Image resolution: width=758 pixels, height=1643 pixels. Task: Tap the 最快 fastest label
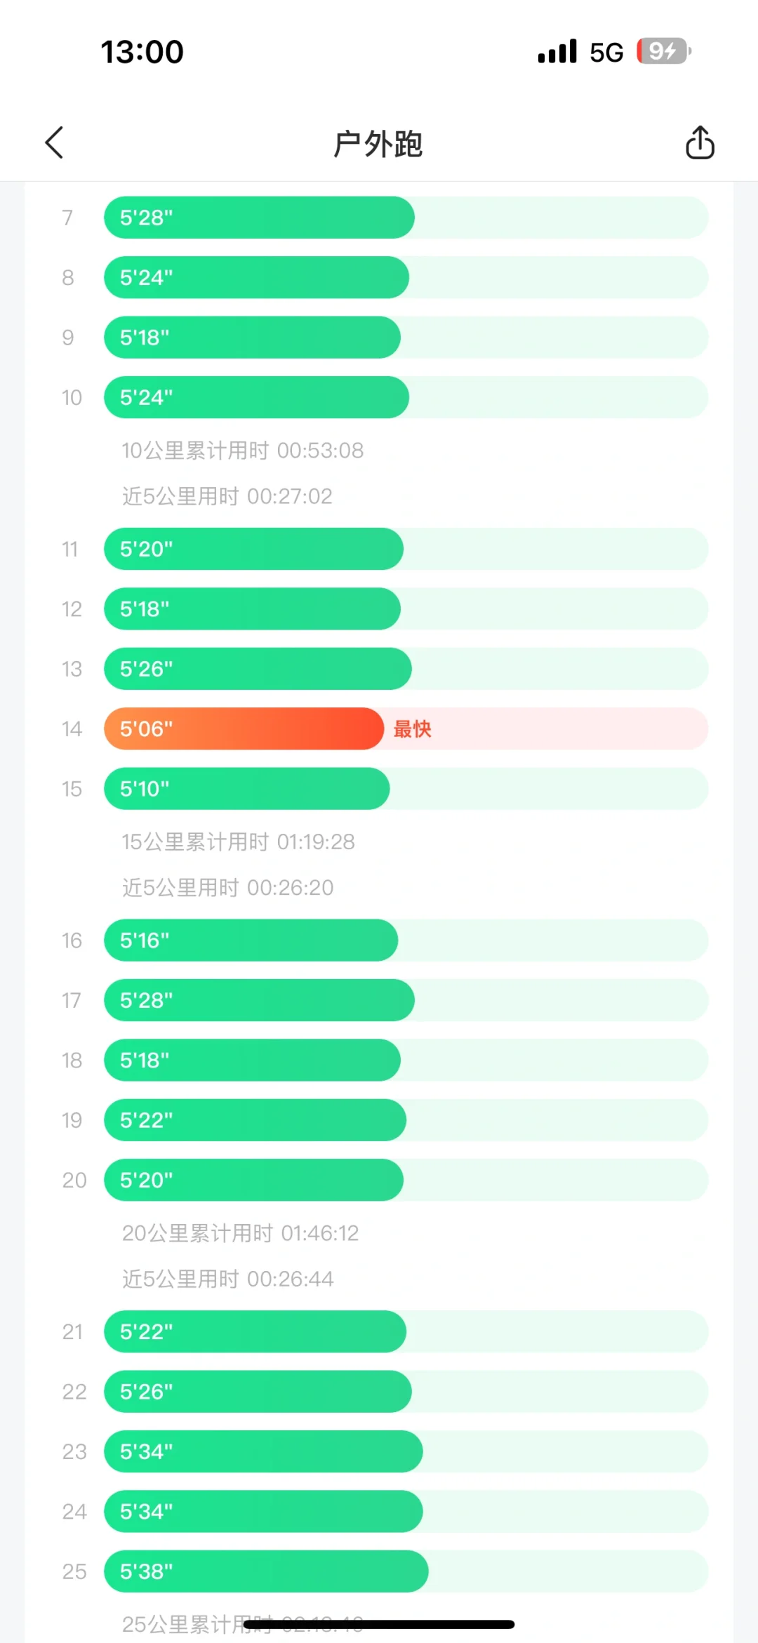point(412,729)
